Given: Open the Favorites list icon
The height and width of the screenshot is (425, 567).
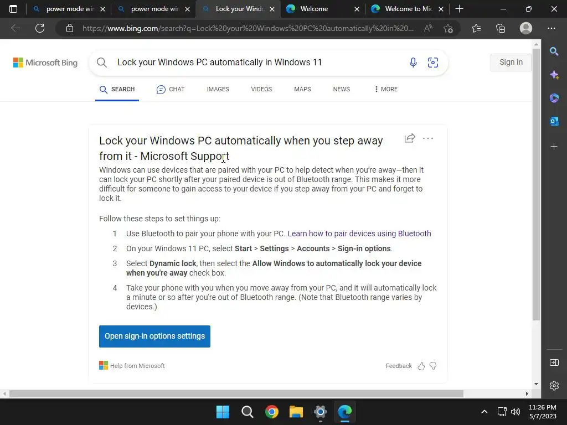Looking at the screenshot, I should click(x=476, y=28).
